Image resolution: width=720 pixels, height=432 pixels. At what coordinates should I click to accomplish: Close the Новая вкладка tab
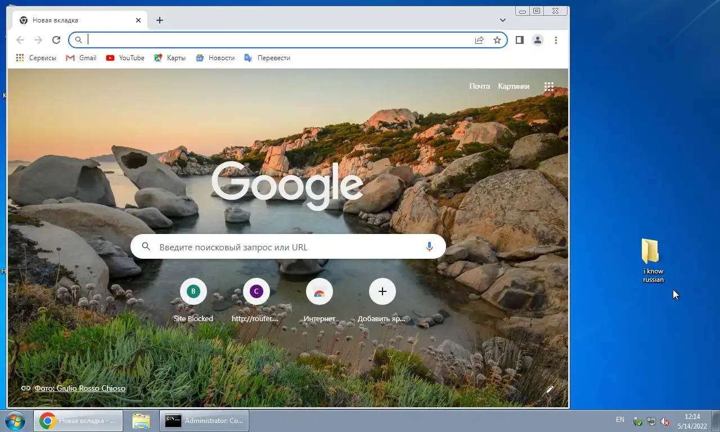(138, 20)
